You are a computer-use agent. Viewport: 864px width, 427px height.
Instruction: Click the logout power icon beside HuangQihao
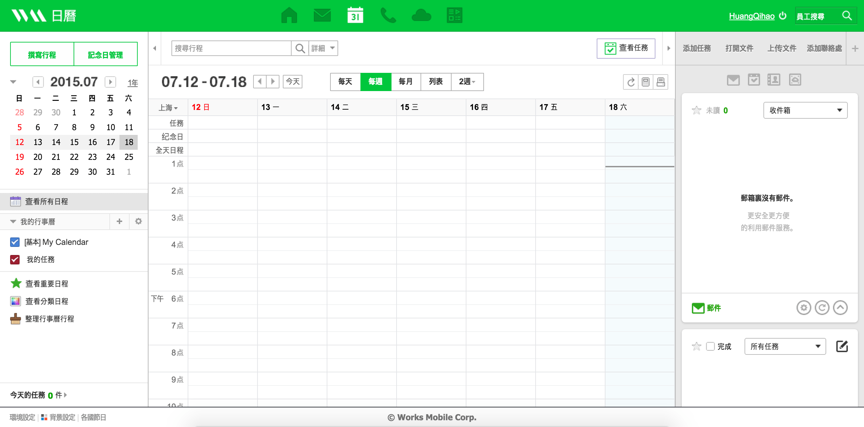pyautogui.click(x=783, y=16)
